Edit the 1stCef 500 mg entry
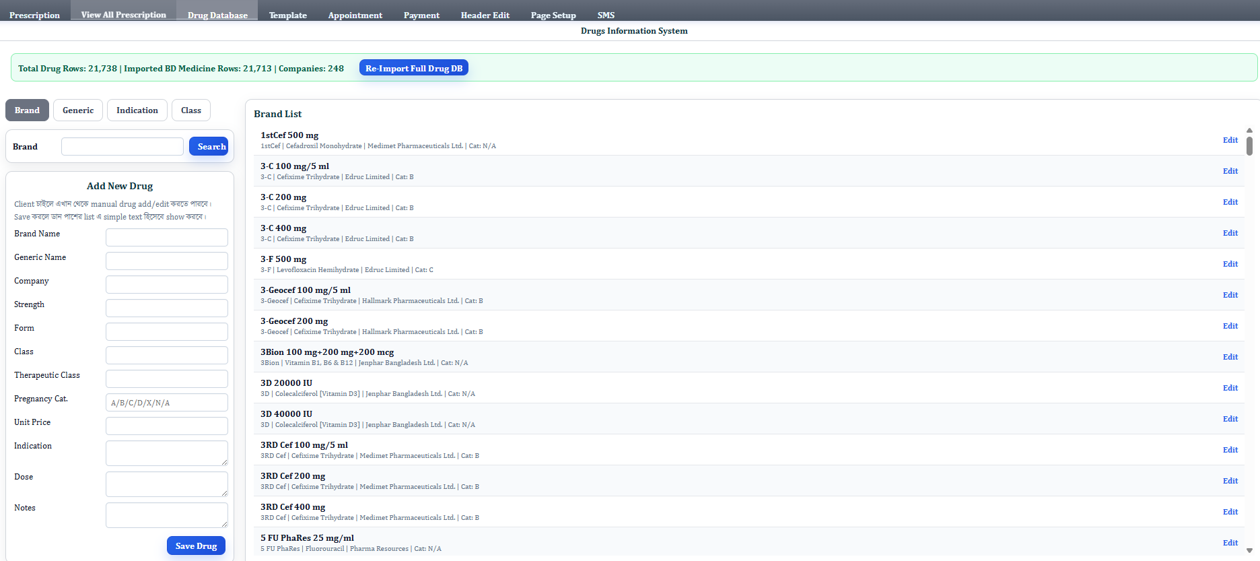Viewport: 1260px width, 561px height. pyautogui.click(x=1230, y=140)
